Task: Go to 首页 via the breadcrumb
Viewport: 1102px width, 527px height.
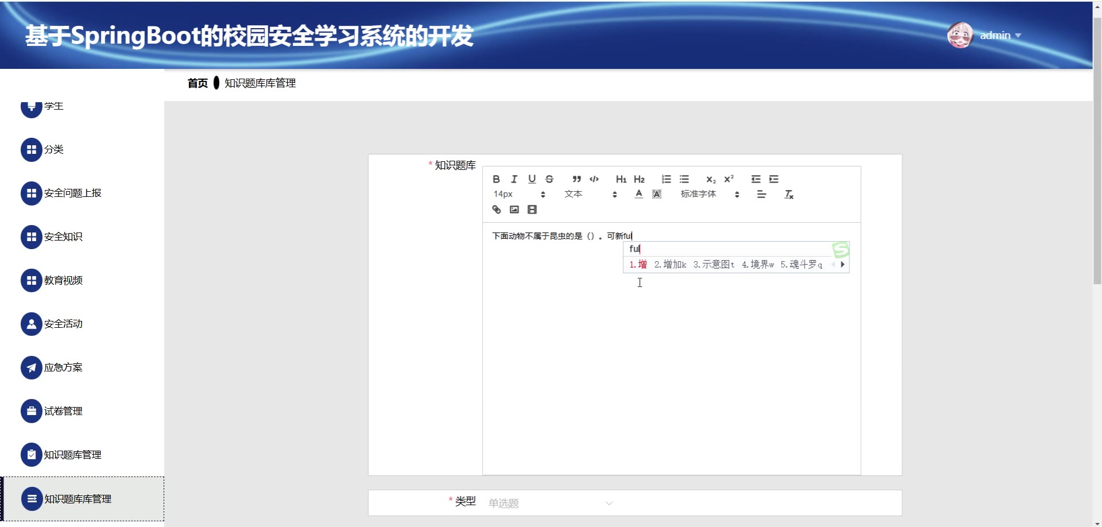Action: click(197, 83)
